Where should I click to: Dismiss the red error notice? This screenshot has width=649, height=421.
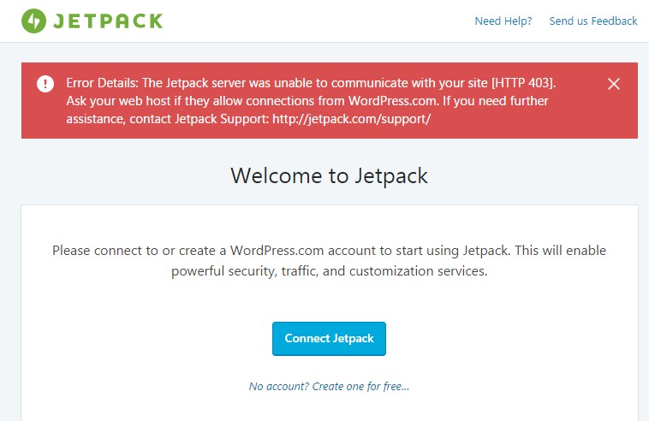(x=613, y=84)
